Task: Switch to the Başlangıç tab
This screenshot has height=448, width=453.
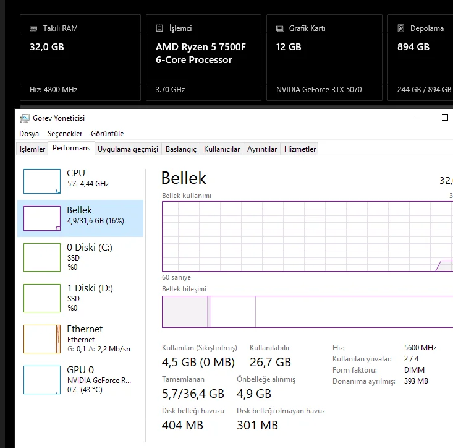Action: pos(181,149)
